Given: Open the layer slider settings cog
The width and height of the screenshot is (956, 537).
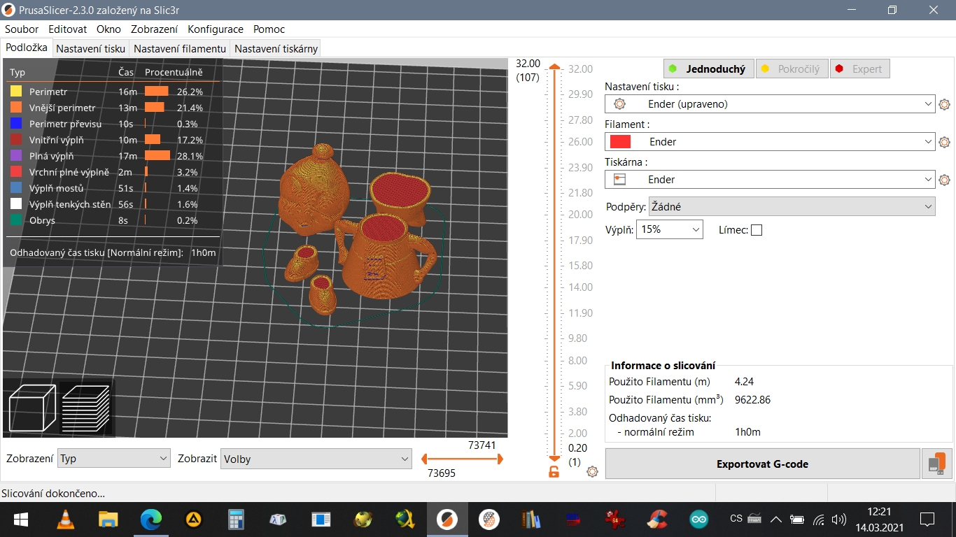Looking at the screenshot, I should click(592, 471).
